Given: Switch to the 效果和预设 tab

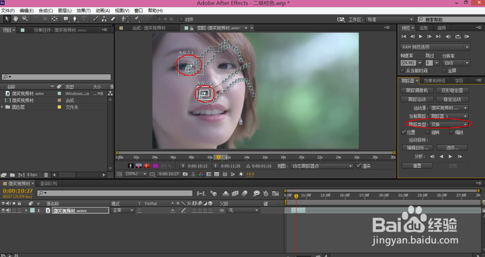Looking at the screenshot, I should point(435,80).
